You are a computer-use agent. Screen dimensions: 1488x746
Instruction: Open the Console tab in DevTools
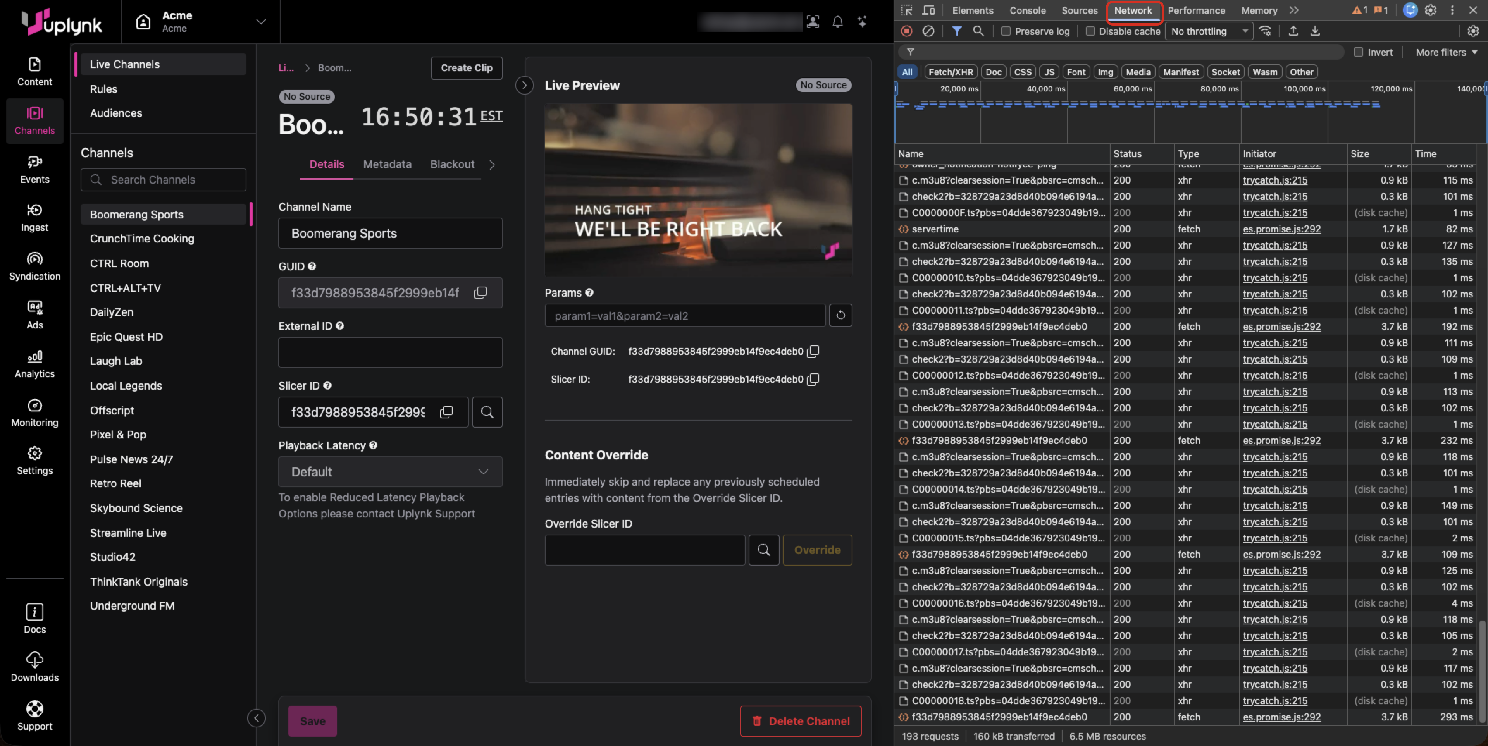[1028, 10]
